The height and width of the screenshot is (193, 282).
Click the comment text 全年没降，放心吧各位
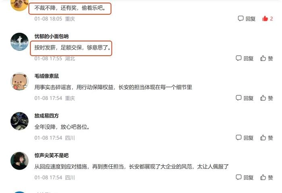tap(62, 127)
